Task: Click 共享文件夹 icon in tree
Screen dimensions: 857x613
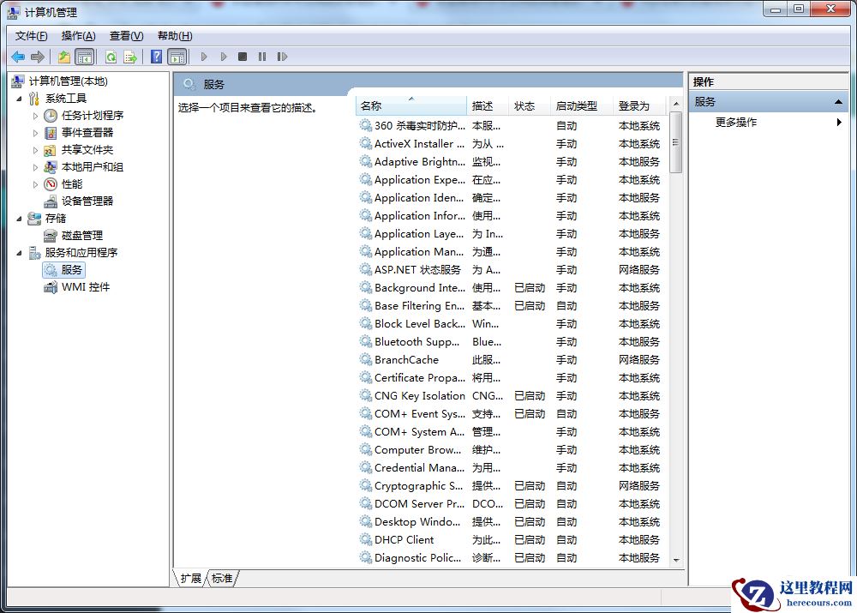Action: coord(51,150)
